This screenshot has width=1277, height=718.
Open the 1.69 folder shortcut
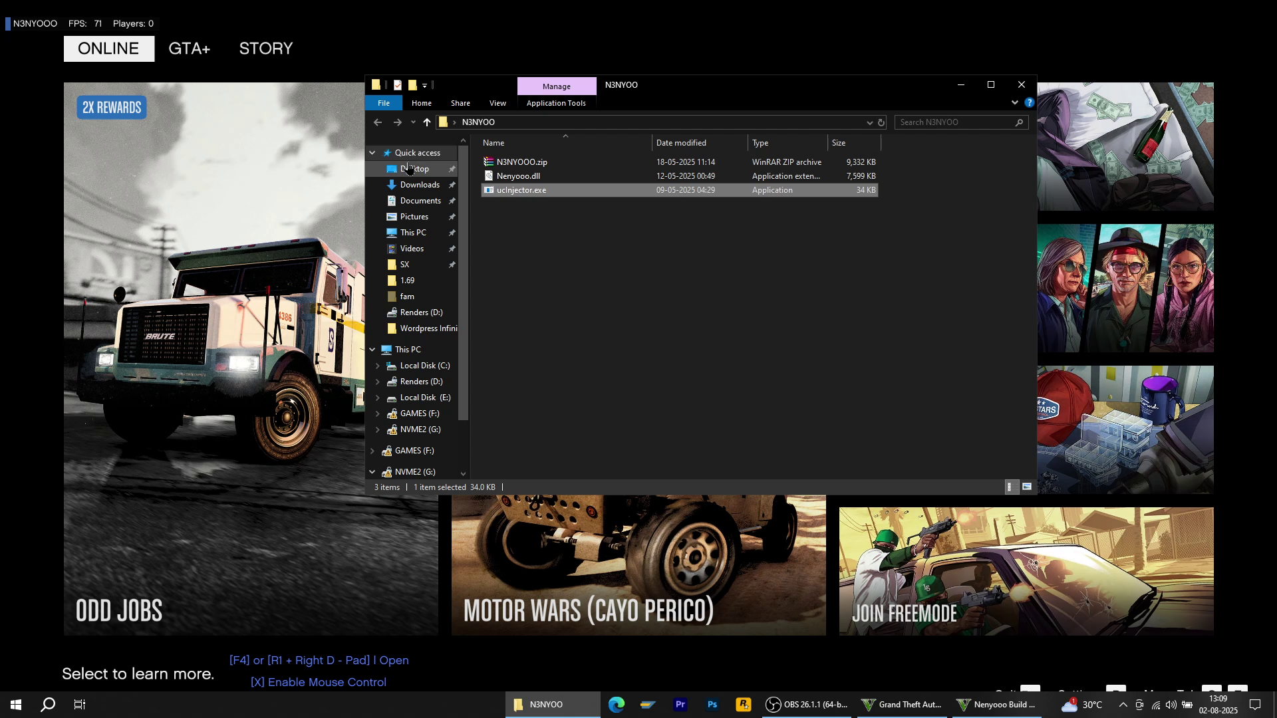tap(407, 281)
